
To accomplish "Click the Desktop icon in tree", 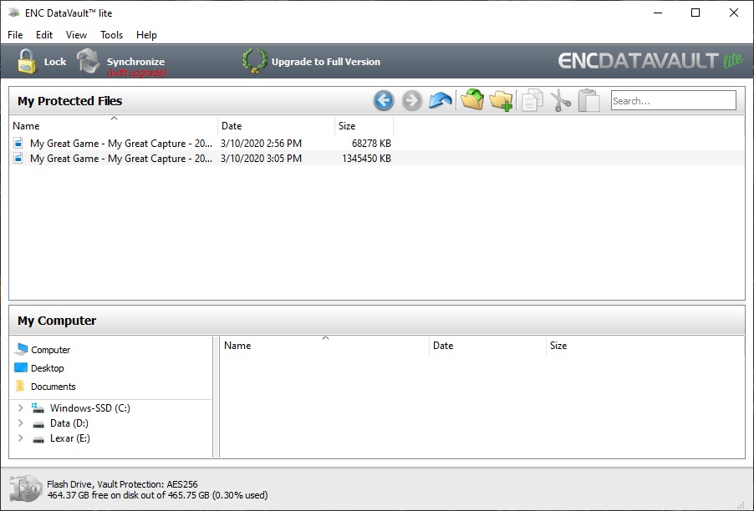I will point(21,367).
